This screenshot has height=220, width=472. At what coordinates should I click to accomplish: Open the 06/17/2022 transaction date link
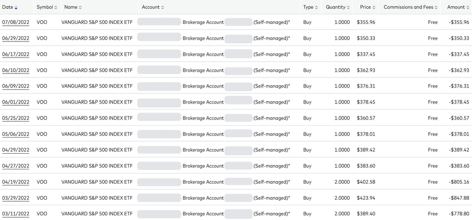[x=16, y=54]
